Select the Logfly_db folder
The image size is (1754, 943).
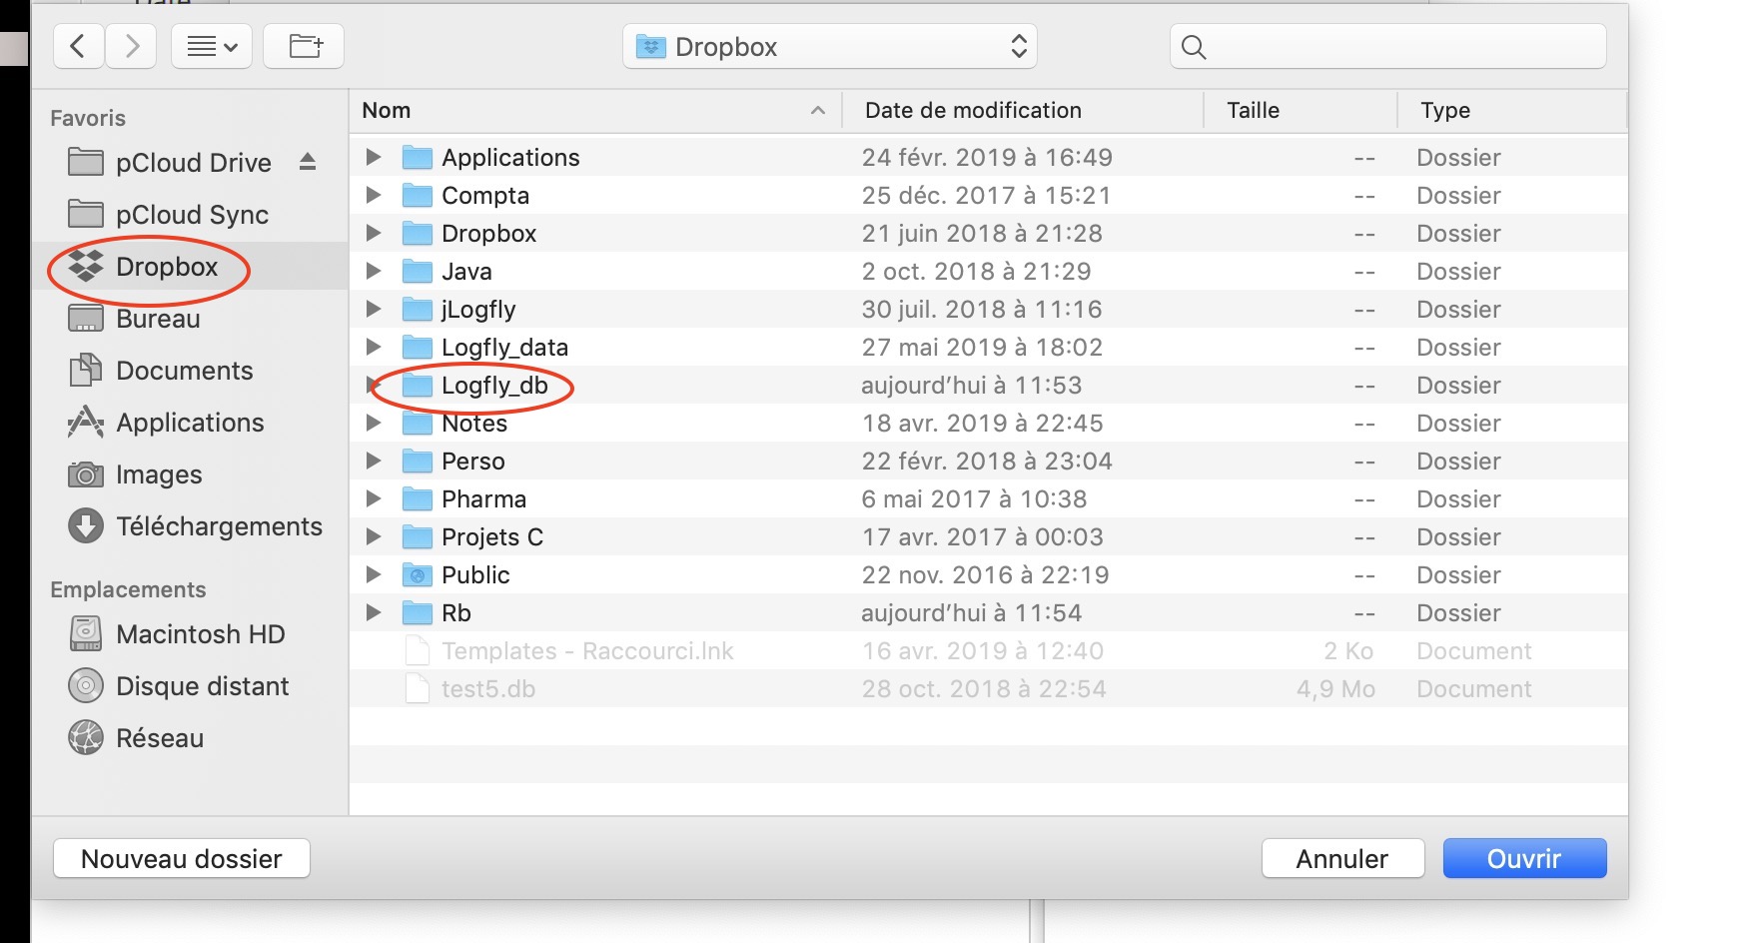(x=989, y=385)
